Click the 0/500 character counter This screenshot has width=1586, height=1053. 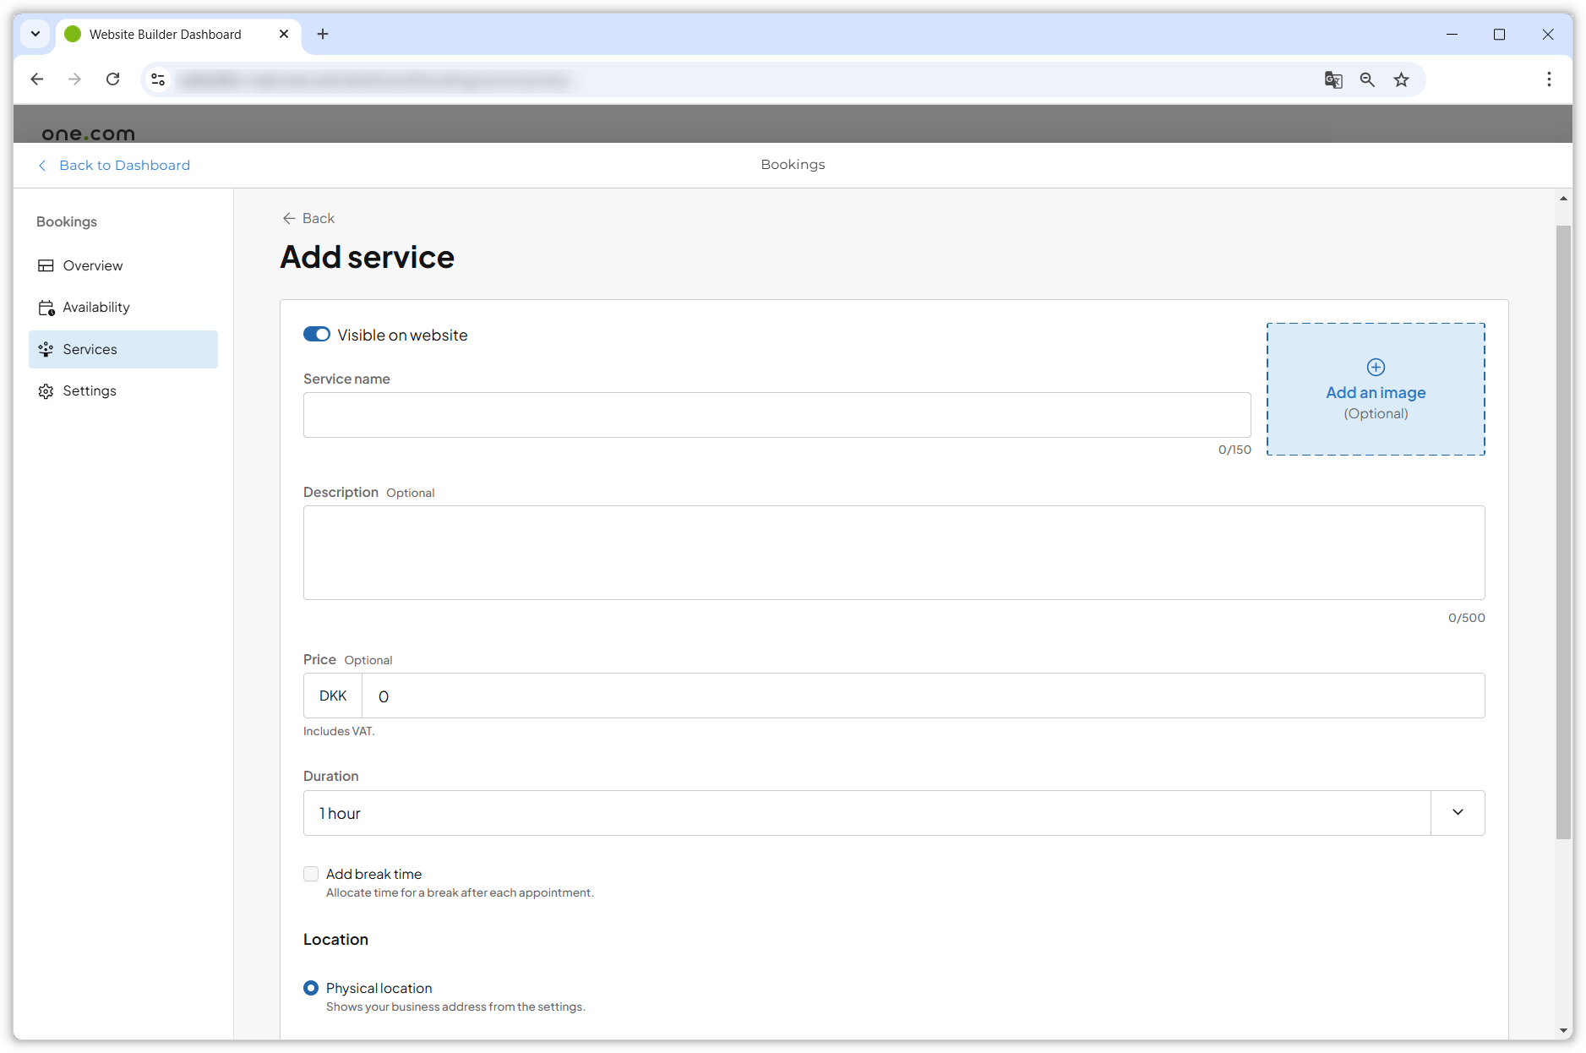point(1466,618)
